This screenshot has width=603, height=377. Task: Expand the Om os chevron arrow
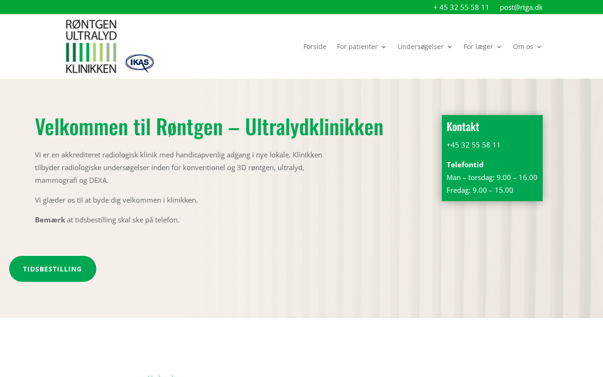(539, 47)
